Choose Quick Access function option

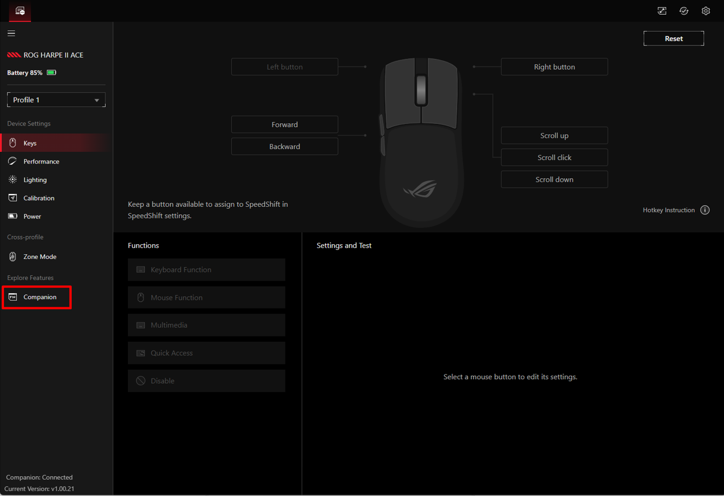[x=207, y=353]
